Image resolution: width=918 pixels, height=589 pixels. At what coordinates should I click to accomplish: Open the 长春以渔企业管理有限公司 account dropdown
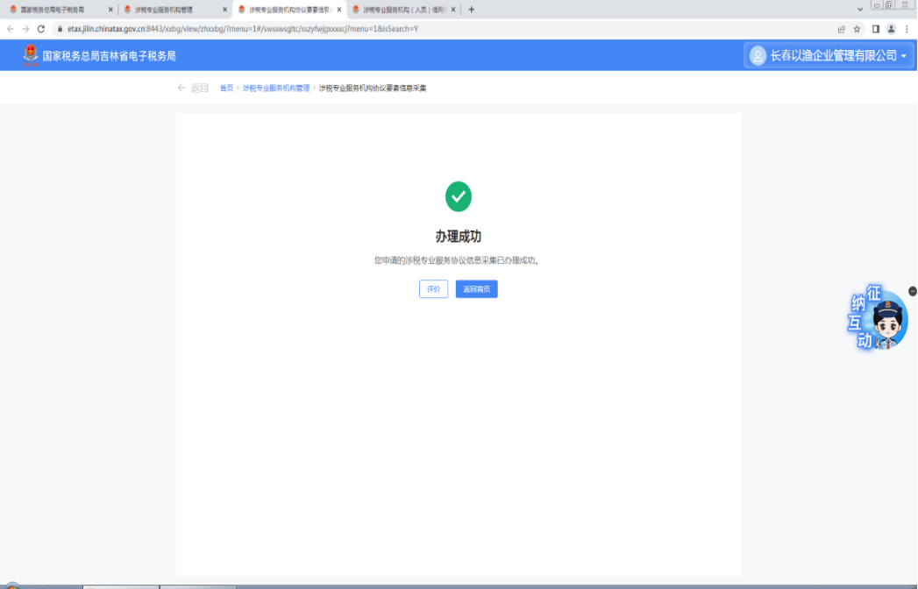pyautogui.click(x=828, y=55)
